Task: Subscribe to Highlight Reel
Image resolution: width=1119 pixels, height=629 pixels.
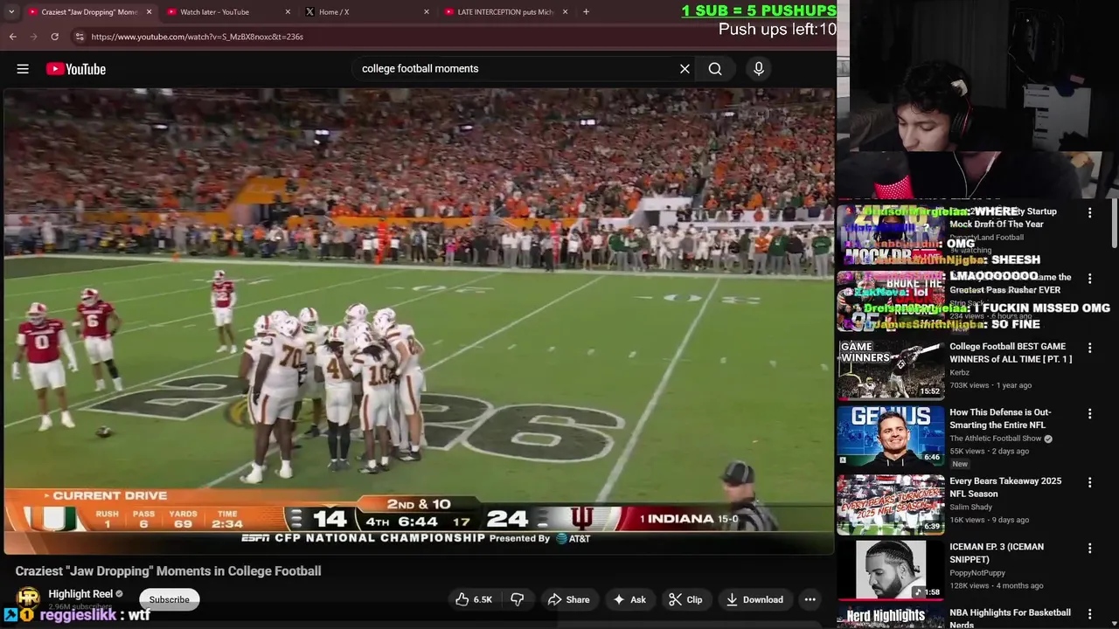Action: (x=169, y=599)
